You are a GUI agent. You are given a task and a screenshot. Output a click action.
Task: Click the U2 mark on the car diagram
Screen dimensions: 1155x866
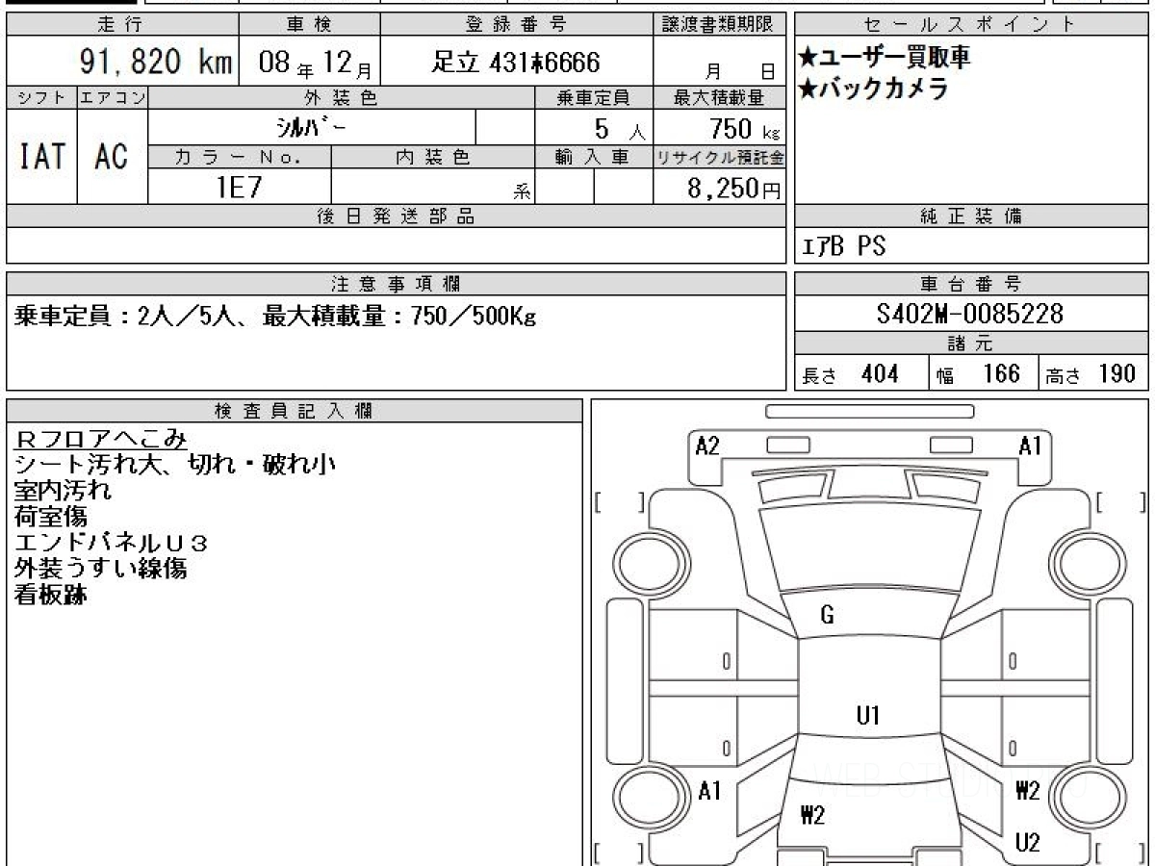click(1028, 843)
